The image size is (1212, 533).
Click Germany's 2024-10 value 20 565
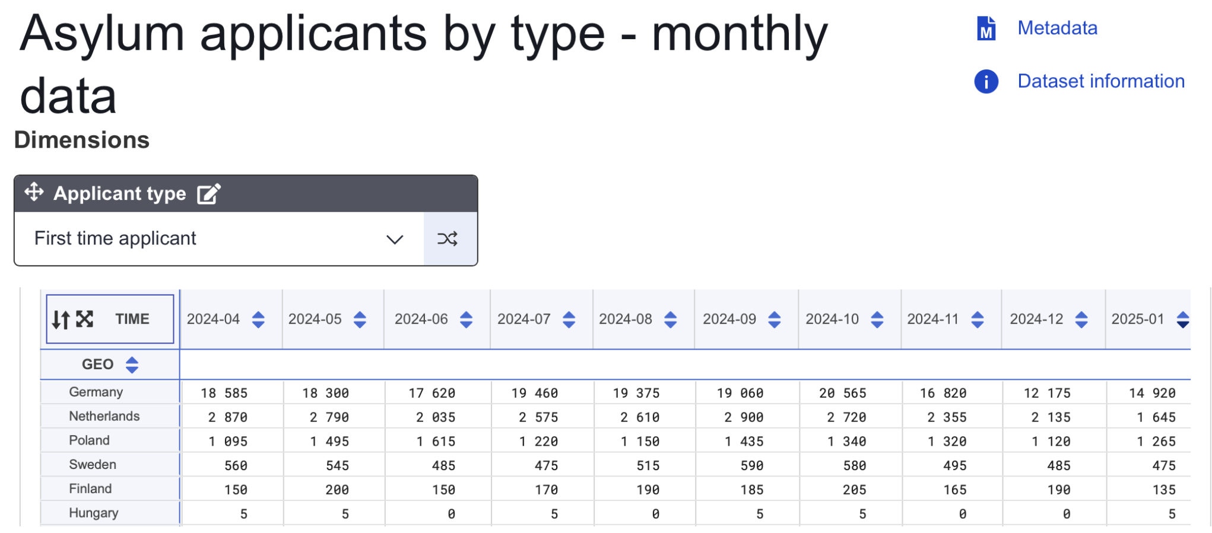click(842, 393)
